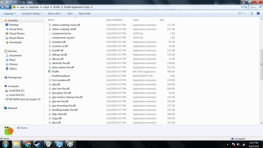This screenshot has height=148, width=263.
Task: Click the Local breadcrumb segment
Action: click(x=46, y=7)
